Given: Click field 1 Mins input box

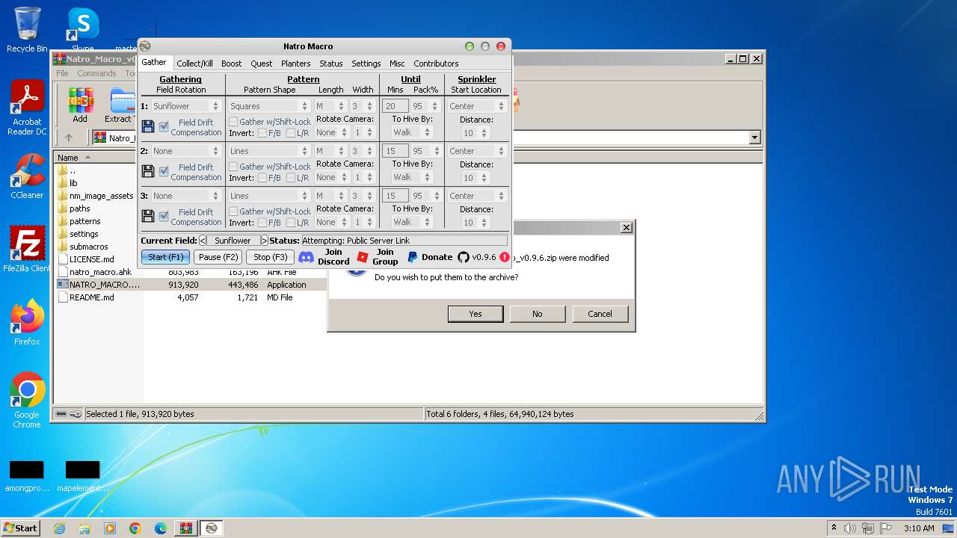Looking at the screenshot, I should (396, 106).
